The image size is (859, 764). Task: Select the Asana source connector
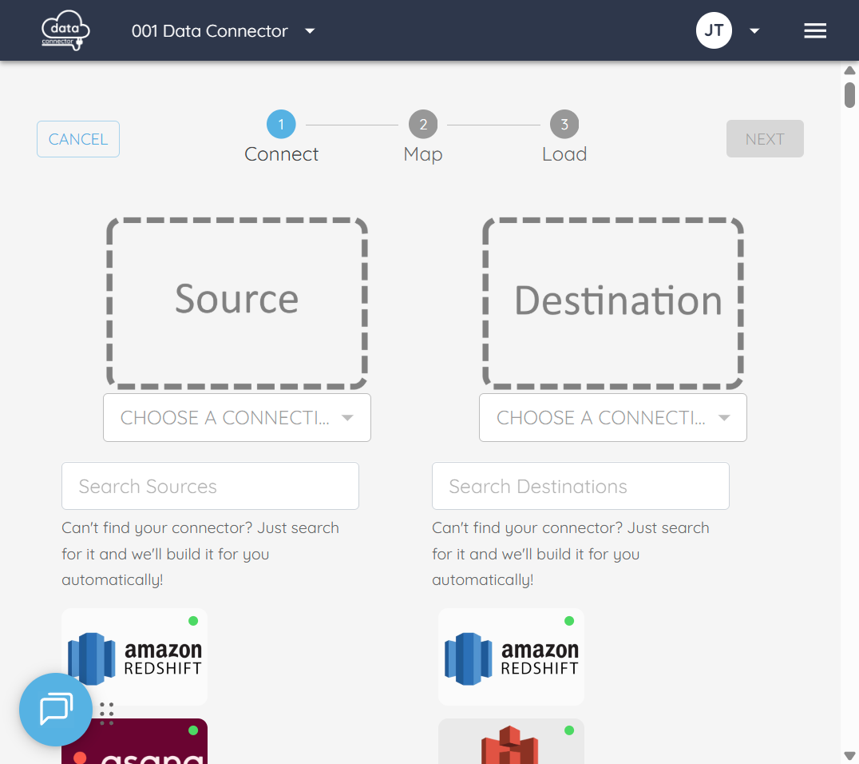pyautogui.click(x=135, y=742)
